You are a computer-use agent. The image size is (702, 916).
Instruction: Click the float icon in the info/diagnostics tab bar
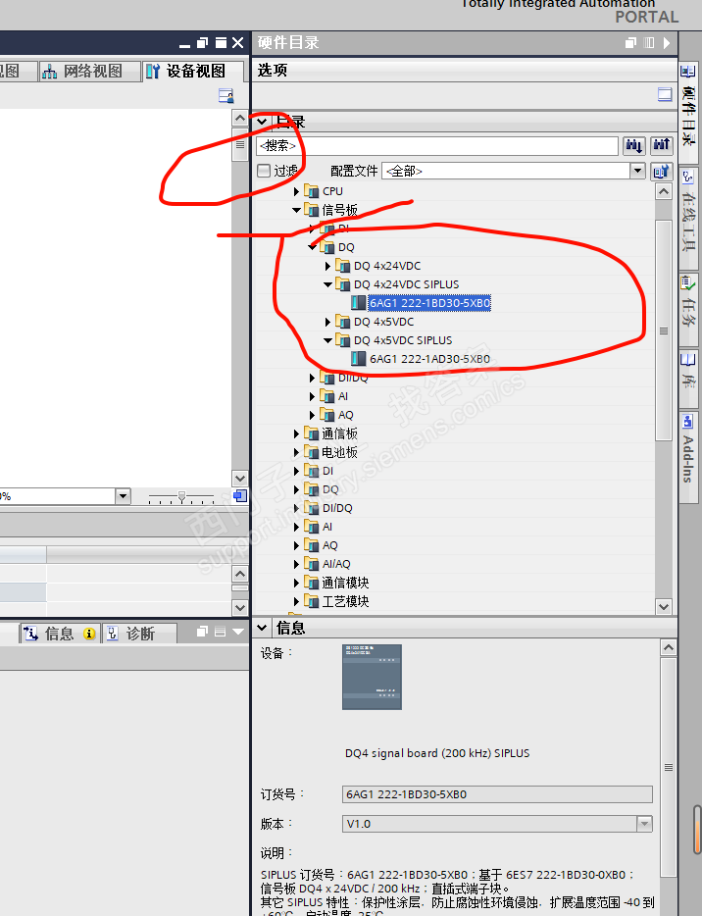202,632
